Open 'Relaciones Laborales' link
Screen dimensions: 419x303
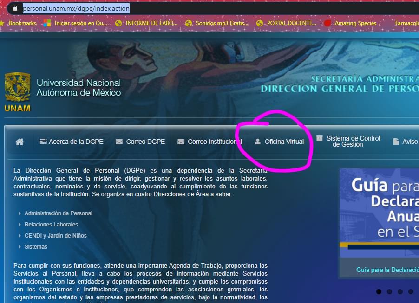(51, 225)
